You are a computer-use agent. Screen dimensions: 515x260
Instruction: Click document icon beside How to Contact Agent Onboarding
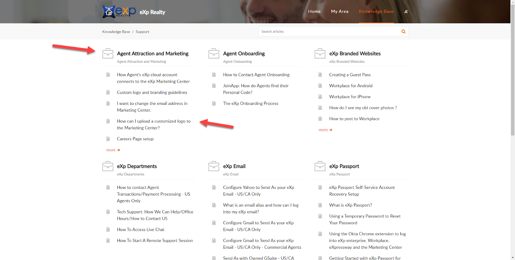[x=214, y=75]
